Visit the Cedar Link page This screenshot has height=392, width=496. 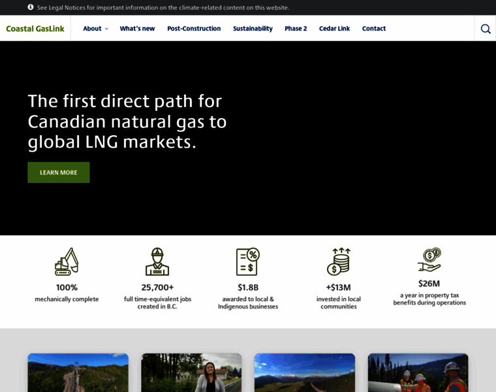334,29
